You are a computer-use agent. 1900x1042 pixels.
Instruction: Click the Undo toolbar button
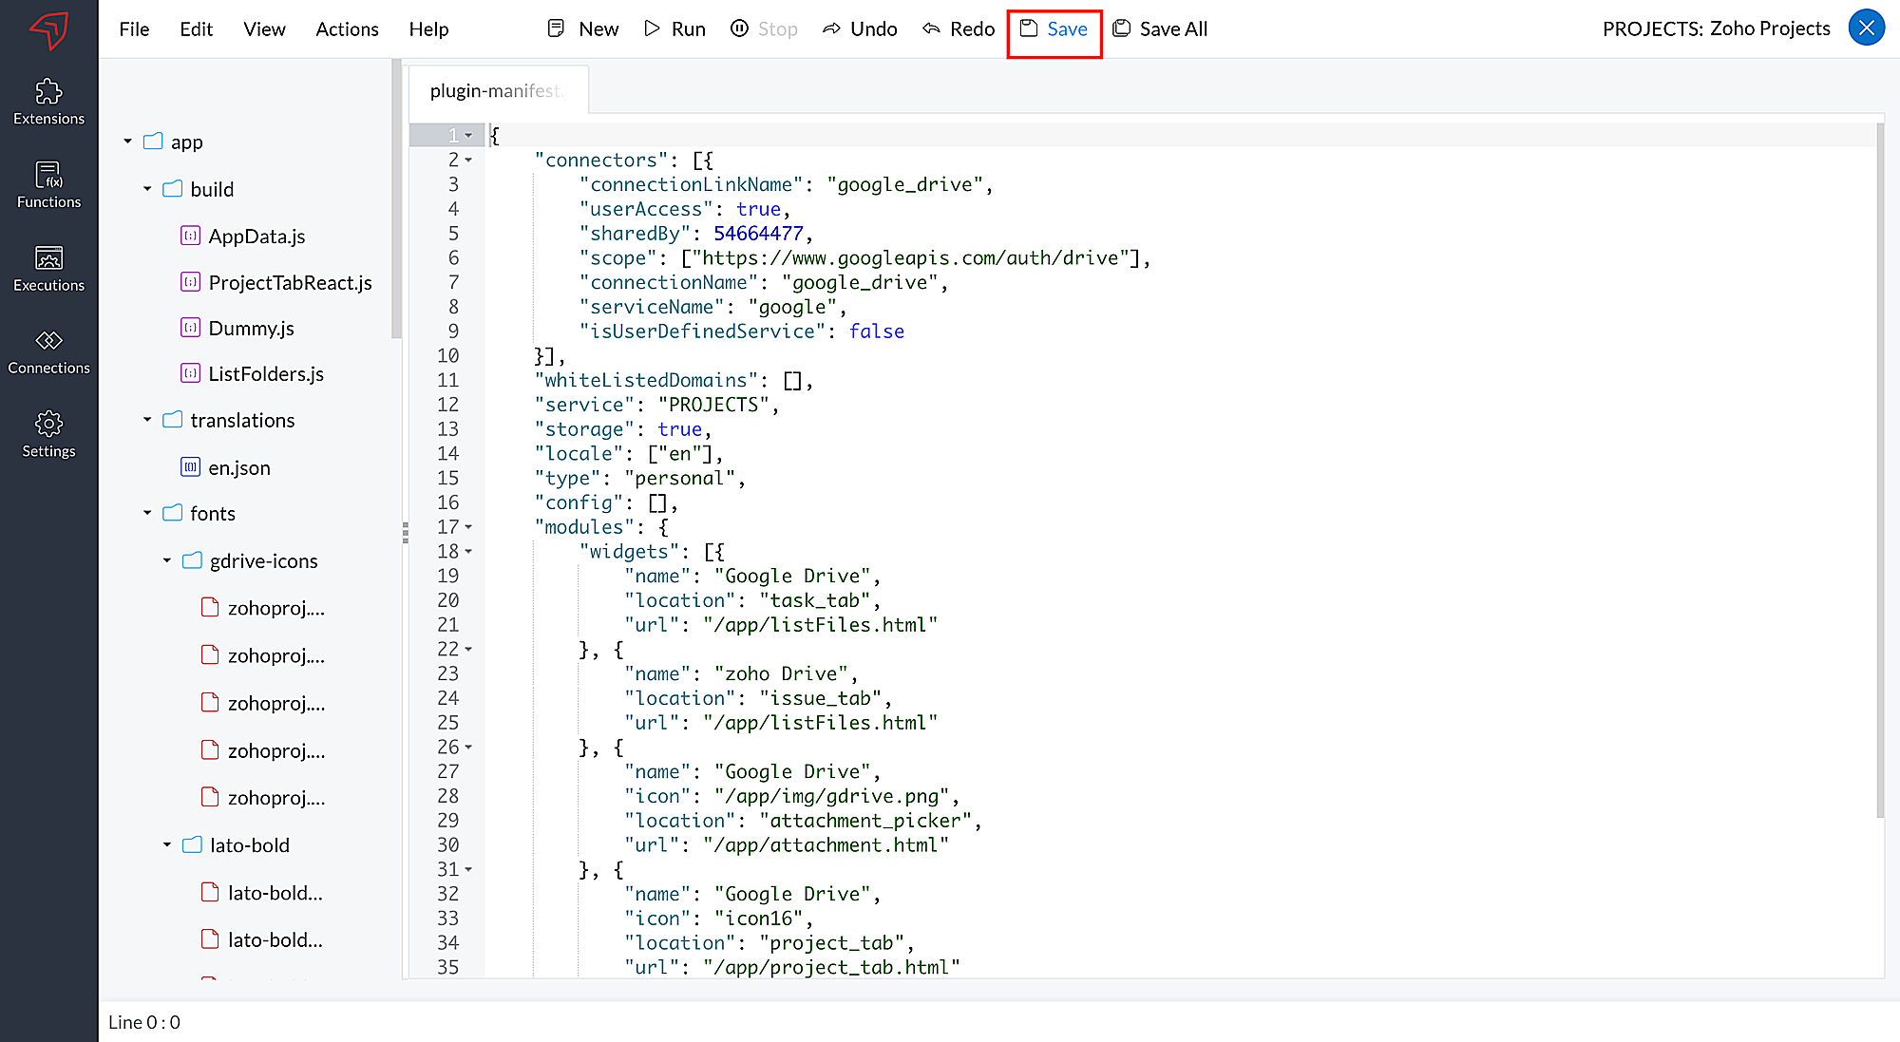[860, 29]
